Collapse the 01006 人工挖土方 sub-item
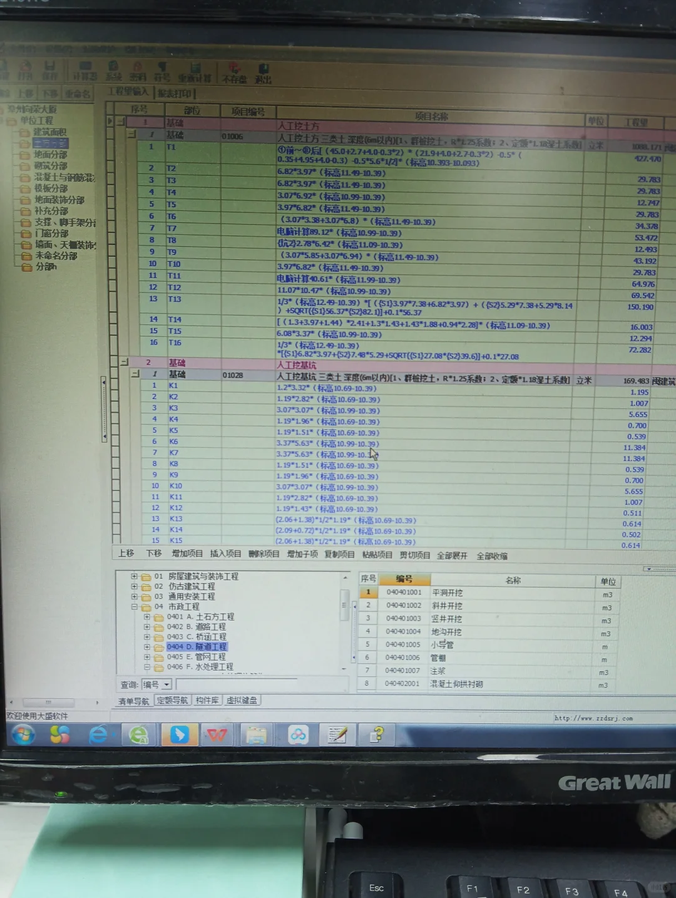 coord(132,134)
